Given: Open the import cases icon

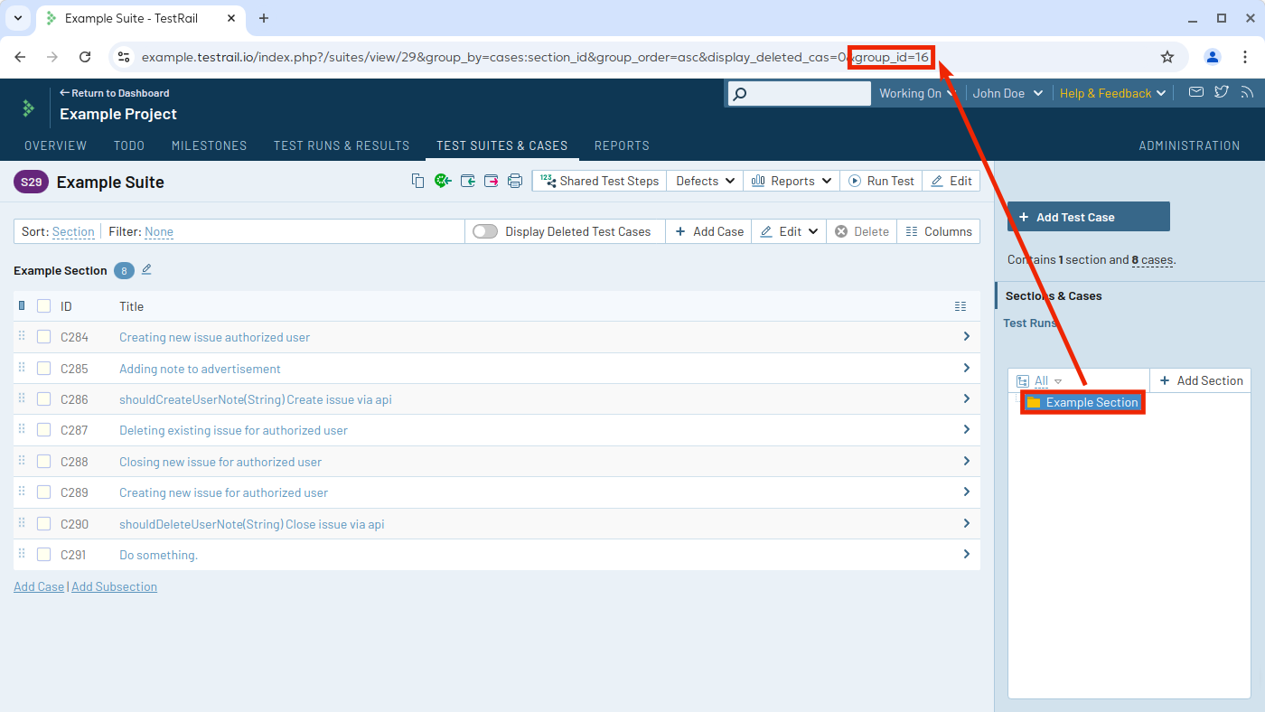Looking at the screenshot, I should click(467, 181).
